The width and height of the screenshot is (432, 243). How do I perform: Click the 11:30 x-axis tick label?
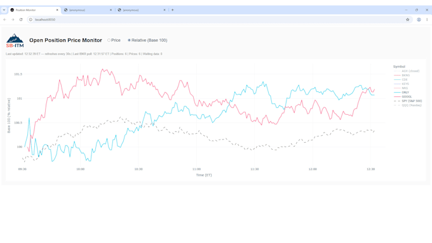click(255, 169)
